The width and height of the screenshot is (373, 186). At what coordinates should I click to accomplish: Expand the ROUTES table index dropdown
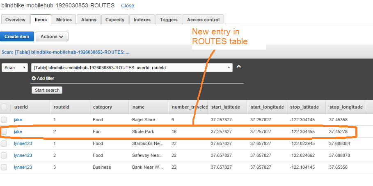click(x=132, y=68)
